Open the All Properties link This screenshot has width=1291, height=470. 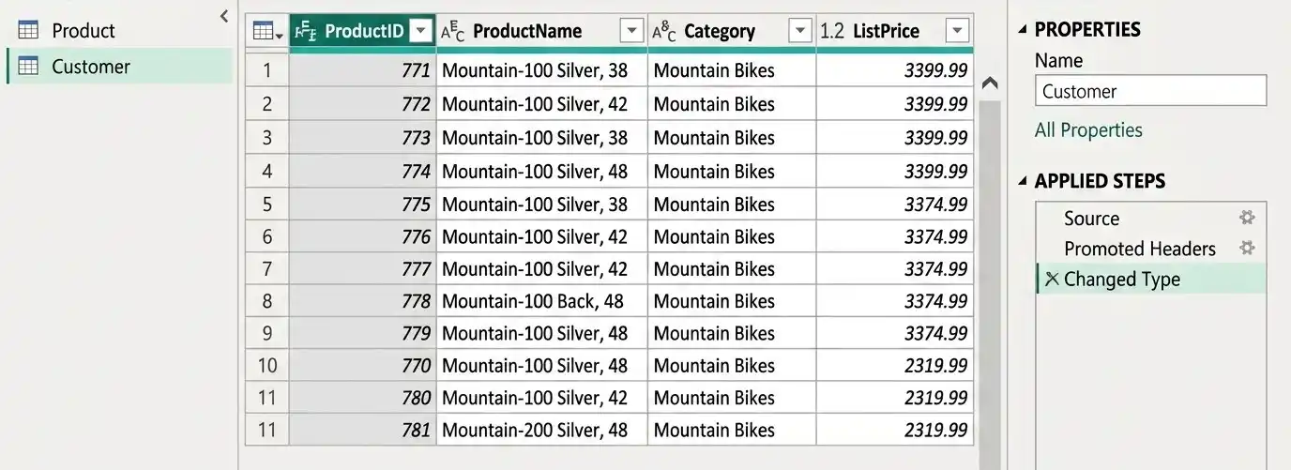coord(1088,130)
